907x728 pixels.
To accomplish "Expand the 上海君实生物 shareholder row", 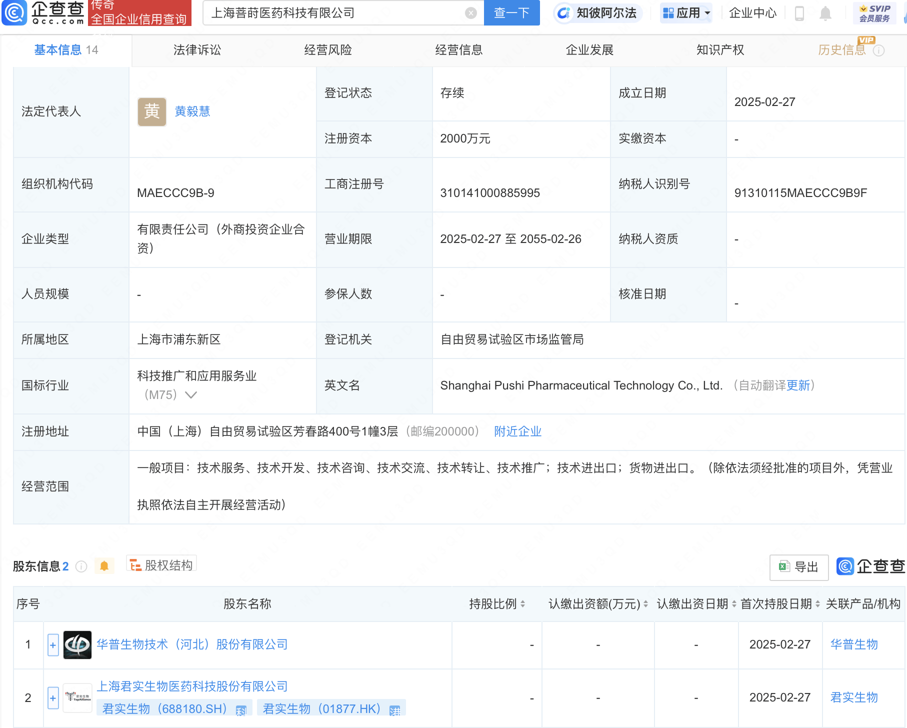I will click(x=53, y=697).
